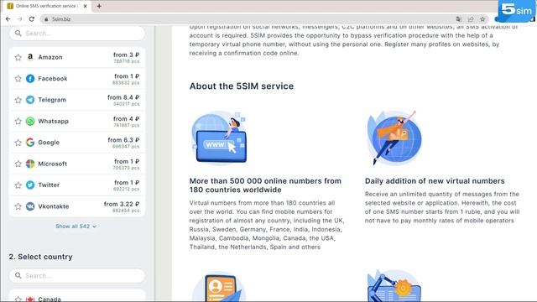Screen dimensions: 537x302
Task: Select the Online SMS verification service tab
Action: coord(46,6)
